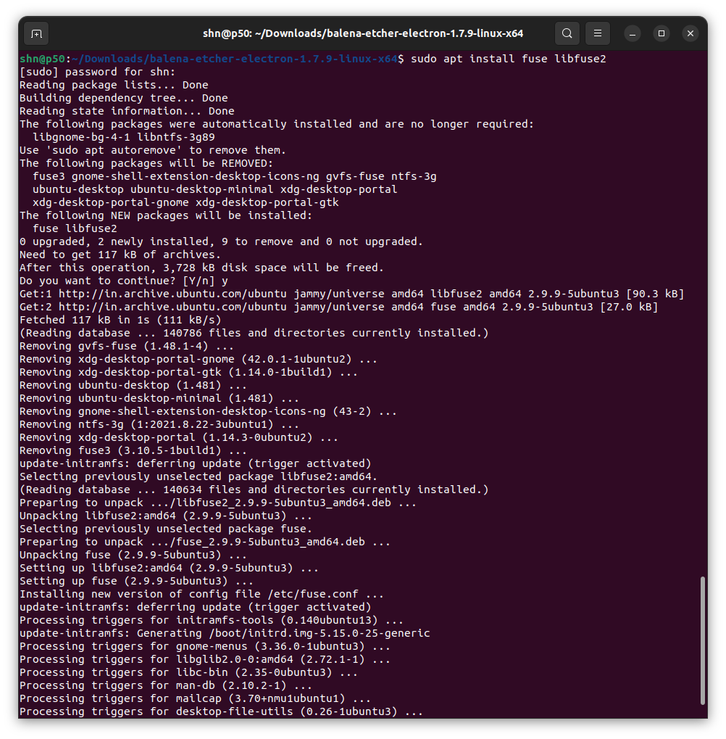Viewport: 726px width, 739px height.
Task: Click 'xdg-desktop-portal-gnome xdg-desktop-portal-gtk' line
Action: tap(185, 202)
